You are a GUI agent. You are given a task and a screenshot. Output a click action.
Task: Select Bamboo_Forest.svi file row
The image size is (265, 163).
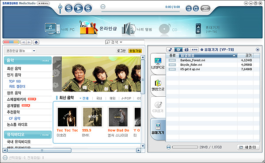click(x=213, y=60)
